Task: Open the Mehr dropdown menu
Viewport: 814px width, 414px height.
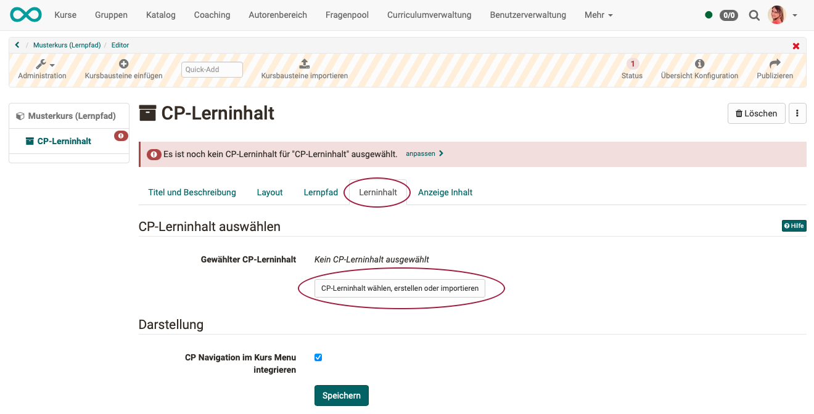Action: (598, 15)
